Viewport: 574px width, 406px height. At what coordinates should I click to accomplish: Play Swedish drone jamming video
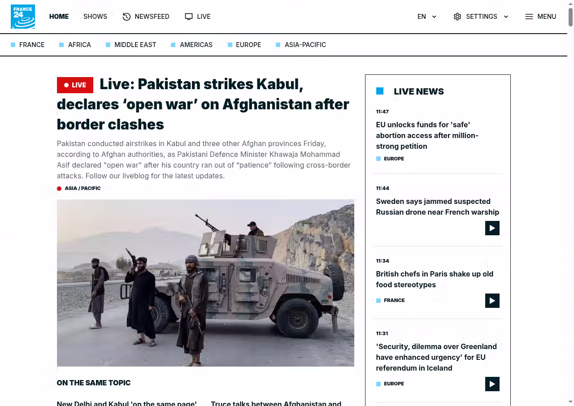(492, 228)
